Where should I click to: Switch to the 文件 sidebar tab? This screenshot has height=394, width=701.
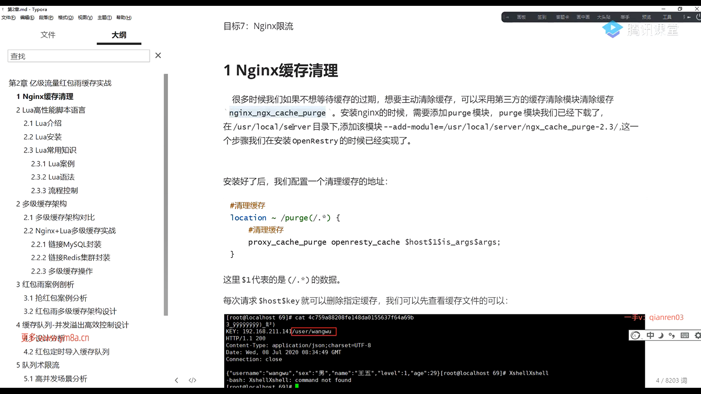[48, 35]
